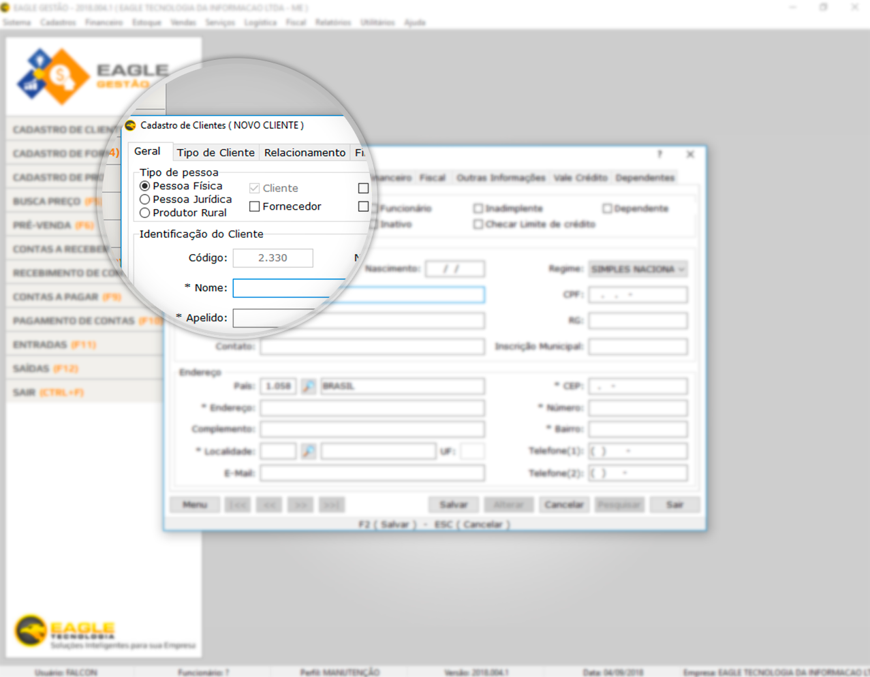This screenshot has height=677, width=870.
Task: Click the Bairro input field
Action: (x=638, y=429)
